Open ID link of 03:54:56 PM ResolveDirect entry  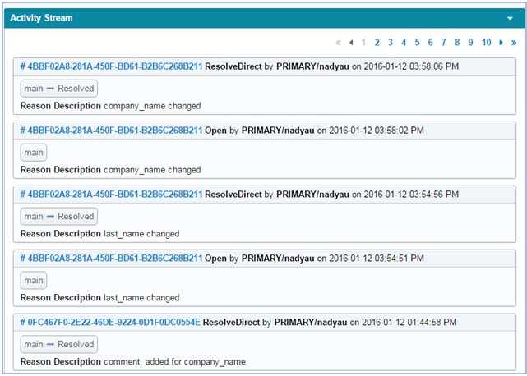[x=111, y=194]
